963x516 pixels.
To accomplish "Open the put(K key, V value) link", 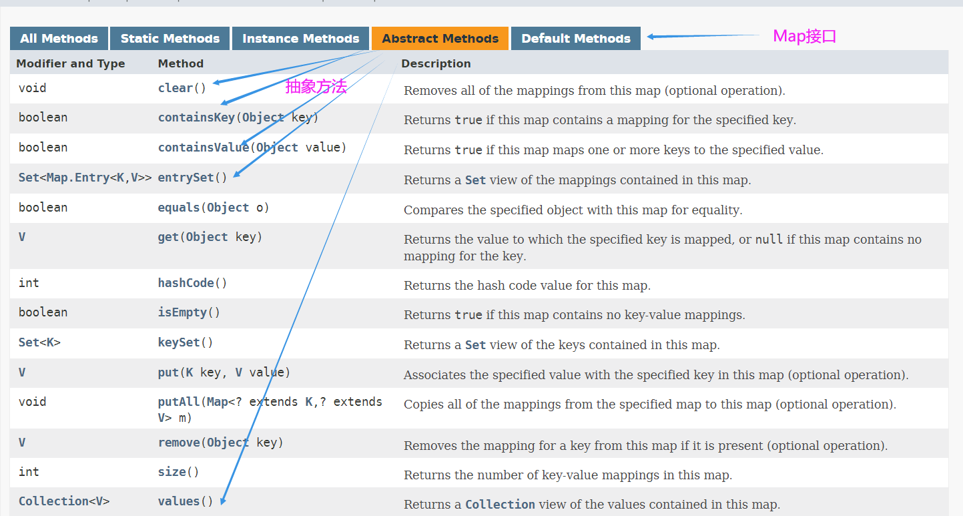I will (x=168, y=372).
